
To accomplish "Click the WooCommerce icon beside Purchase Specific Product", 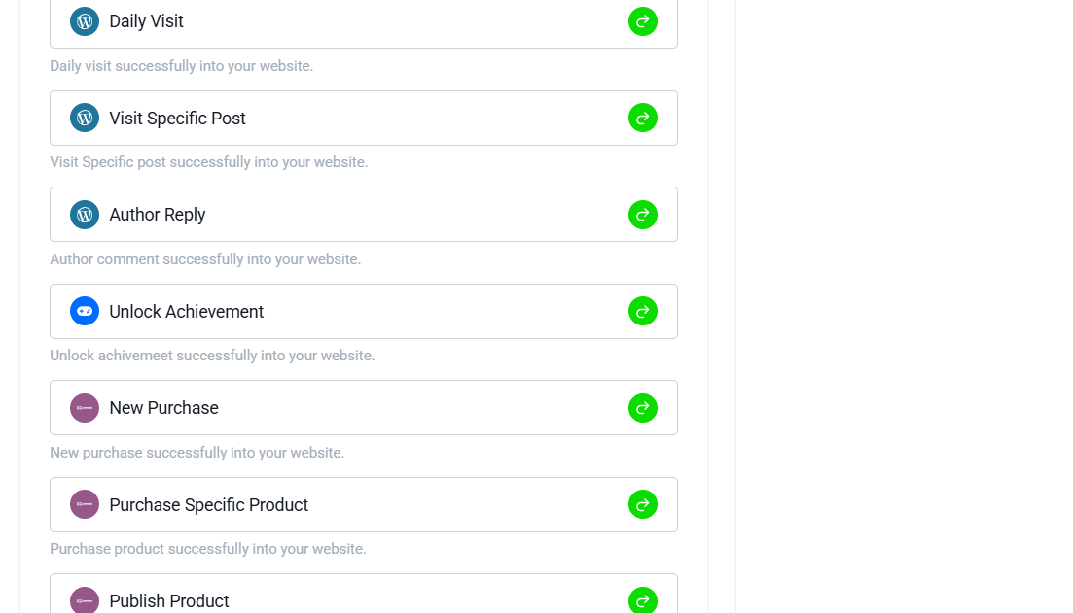I will 85,504.
